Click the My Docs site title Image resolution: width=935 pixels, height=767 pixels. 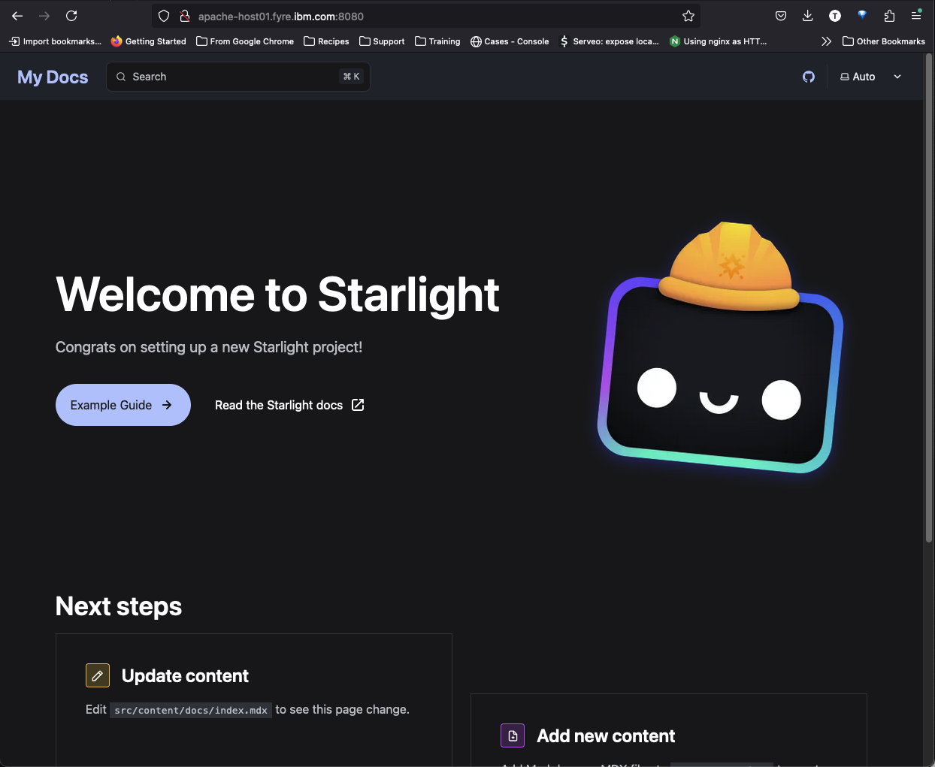click(x=53, y=77)
